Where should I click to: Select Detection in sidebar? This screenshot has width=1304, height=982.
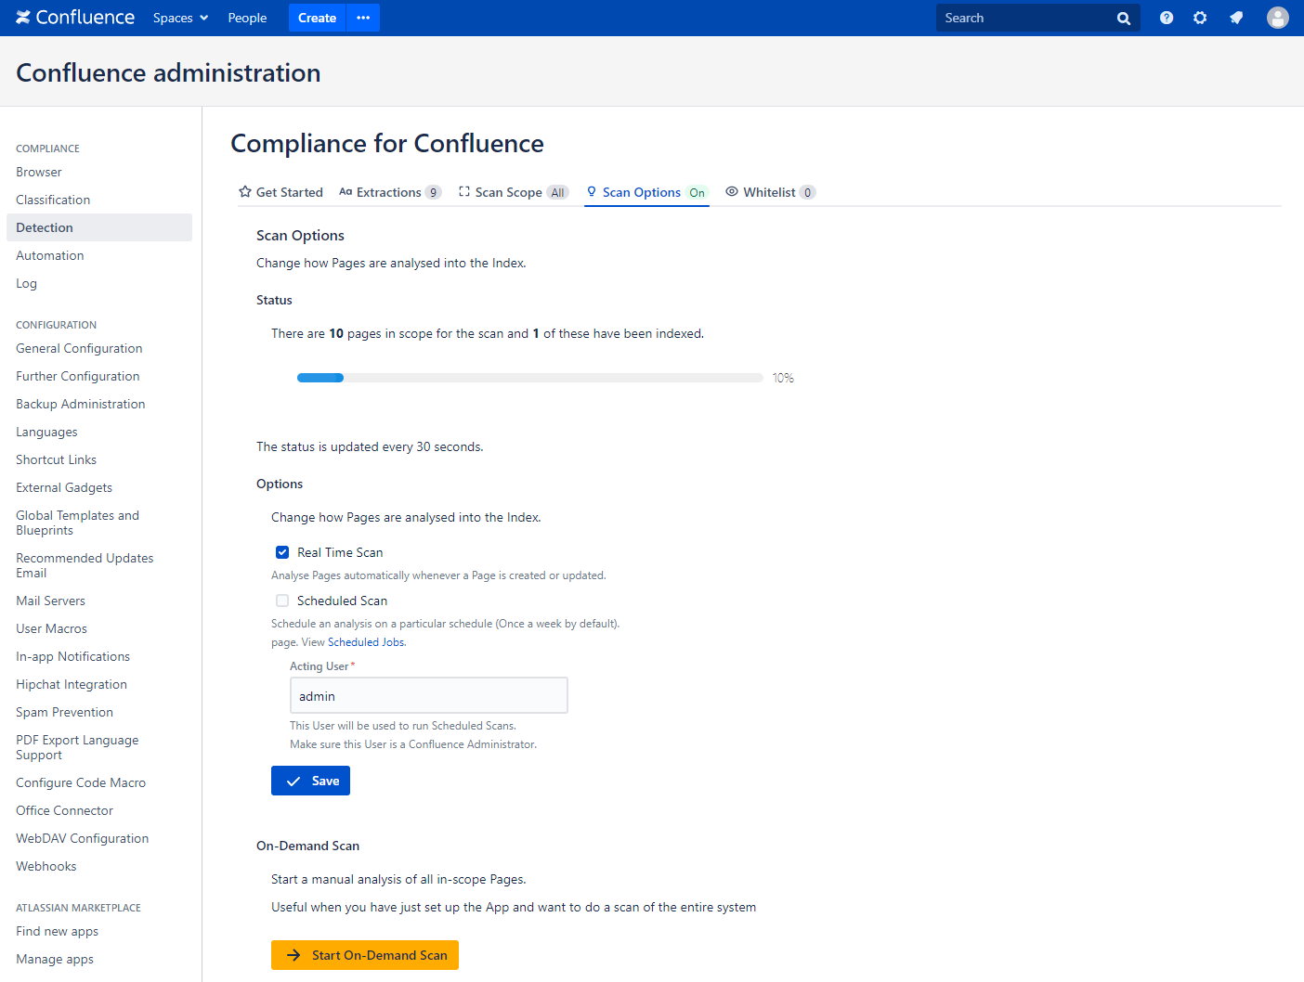(99, 227)
